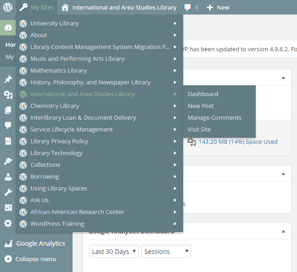This screenshot has height=272, width=297.
Task: Open the 143.20 MB Space Used link
Action: (238, 142)
